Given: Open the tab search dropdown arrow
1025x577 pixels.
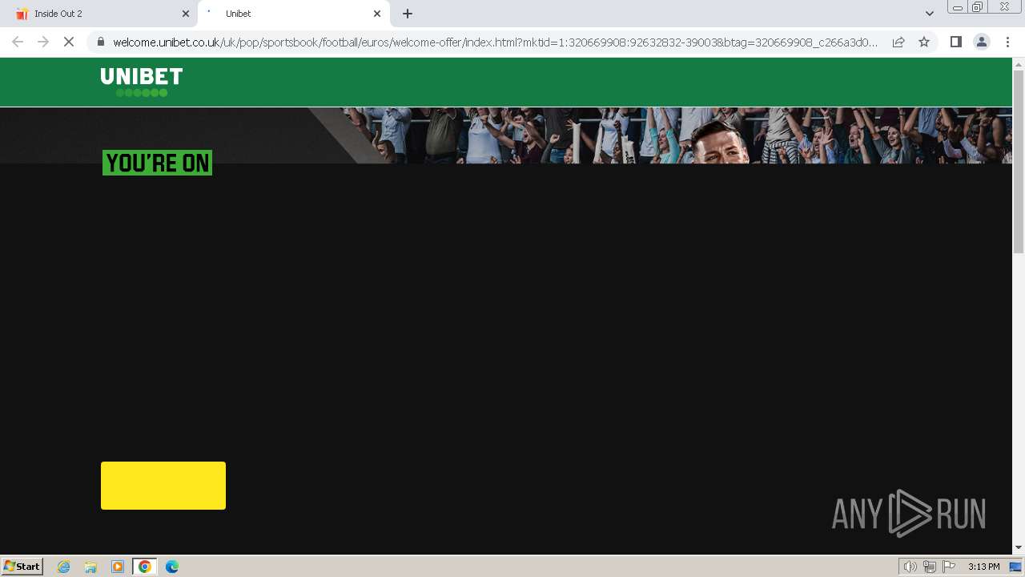Looking at the screenshot, I should click(930, 14).
